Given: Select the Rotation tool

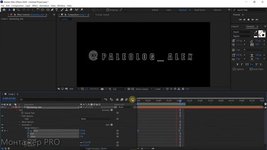Looking at the screenshot, I should (38, 10).
